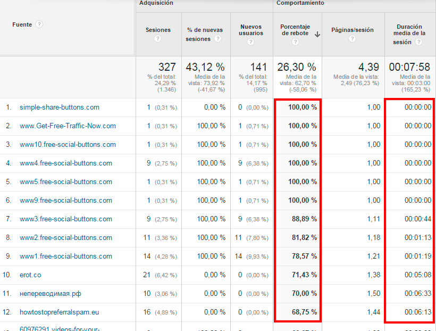Click help icon under Páginas/sesión
This screenshot has height=331, width=436.
[x=352, y=39]
